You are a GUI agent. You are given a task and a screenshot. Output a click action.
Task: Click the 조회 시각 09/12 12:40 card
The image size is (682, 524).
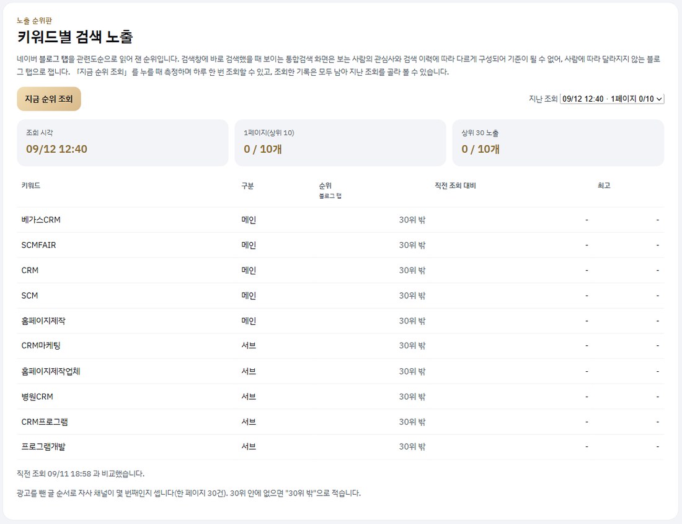(x=123, y=143)
